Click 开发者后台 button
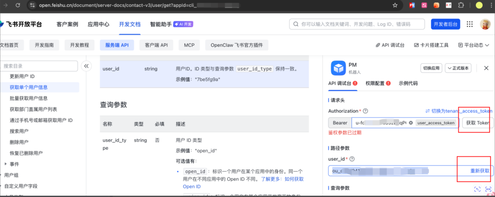495x197 pixels. point(445,24)
